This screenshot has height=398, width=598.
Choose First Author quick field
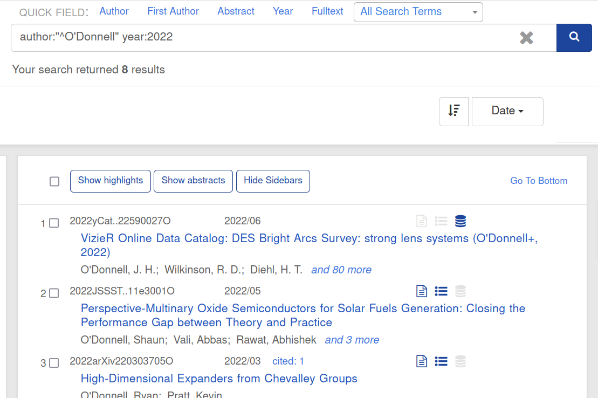tap(173, 11)
